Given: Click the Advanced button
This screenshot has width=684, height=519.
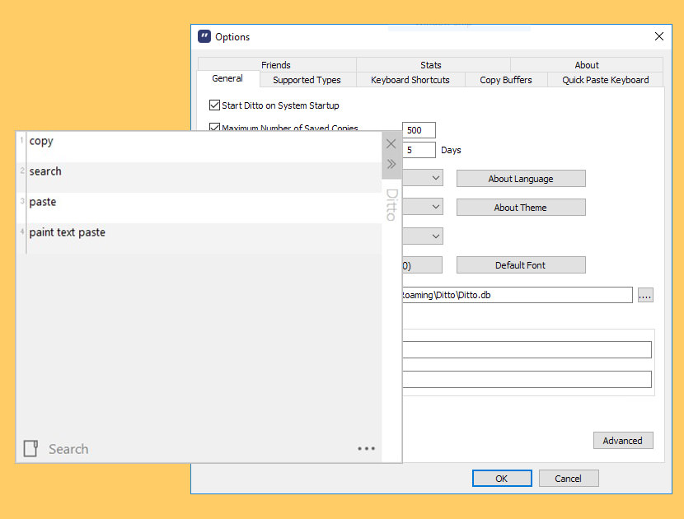Looking at the screenshot, I should click(x=623, y=441).
